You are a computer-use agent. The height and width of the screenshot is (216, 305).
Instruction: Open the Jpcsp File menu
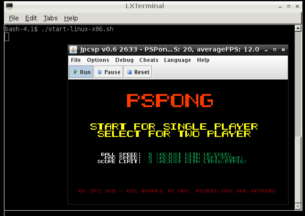75,60
